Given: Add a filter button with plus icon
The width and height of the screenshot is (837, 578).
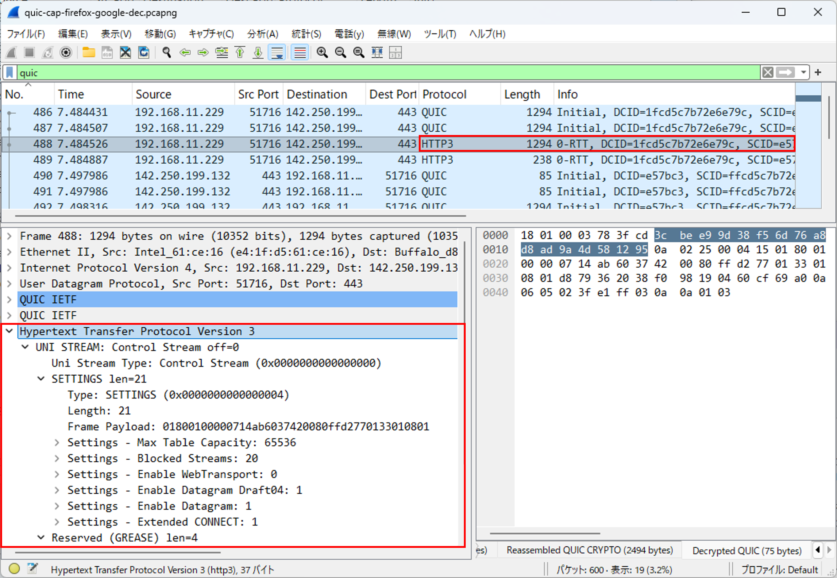Looking at the screenshot, I should [x=818, y=72].
